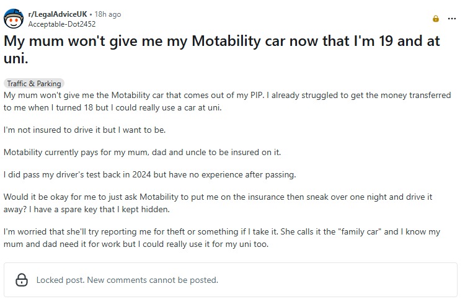Click the r/LegalAdviceUK subreddit avatar

[x=14, y=19]
